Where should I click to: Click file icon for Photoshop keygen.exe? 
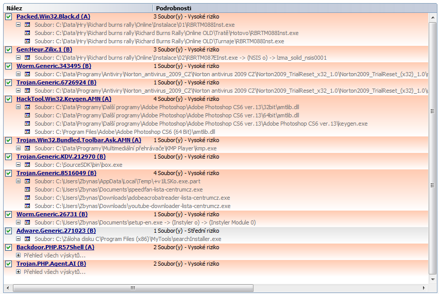click(x=27, y=124)
